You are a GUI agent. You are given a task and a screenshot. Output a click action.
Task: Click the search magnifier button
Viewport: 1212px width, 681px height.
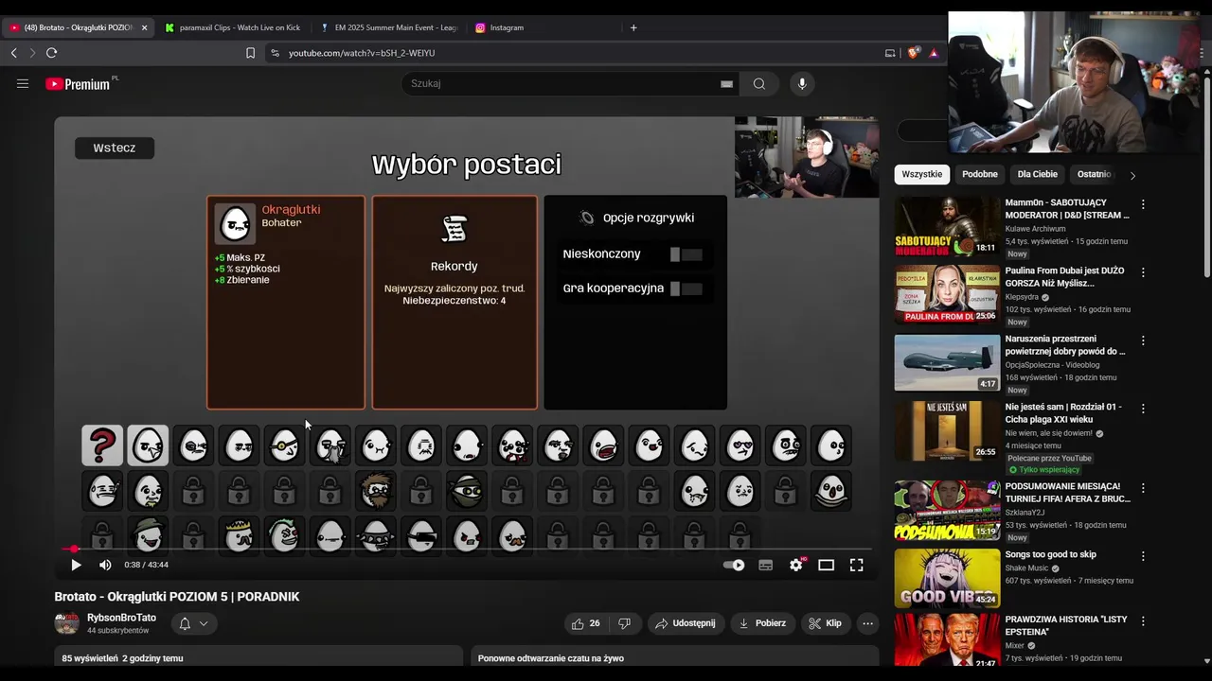coord(758,83)
